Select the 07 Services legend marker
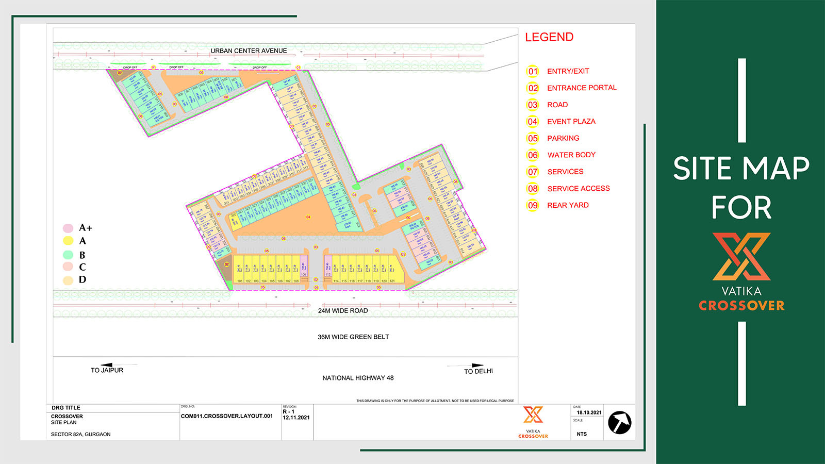 tap(532, 171)
